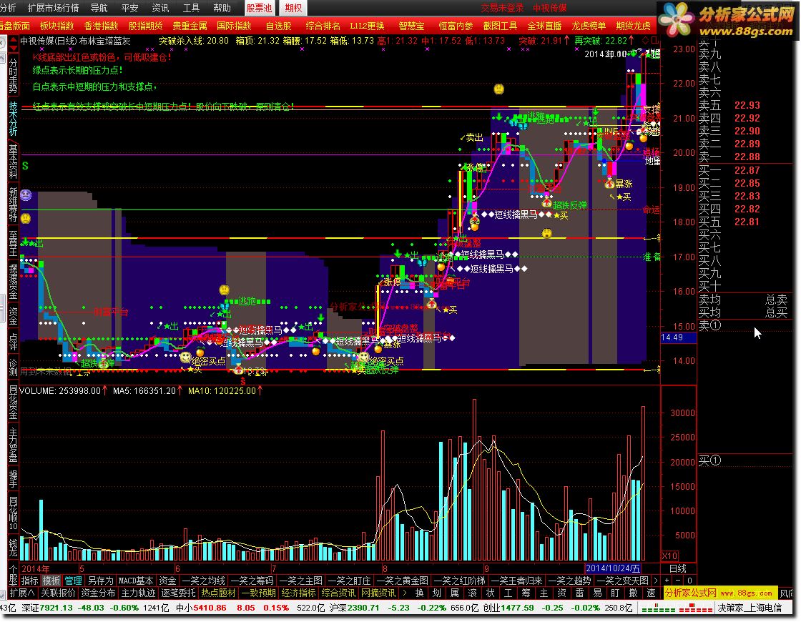
Task: Select 香港指数 in the red toolbar
Action: 101,26
